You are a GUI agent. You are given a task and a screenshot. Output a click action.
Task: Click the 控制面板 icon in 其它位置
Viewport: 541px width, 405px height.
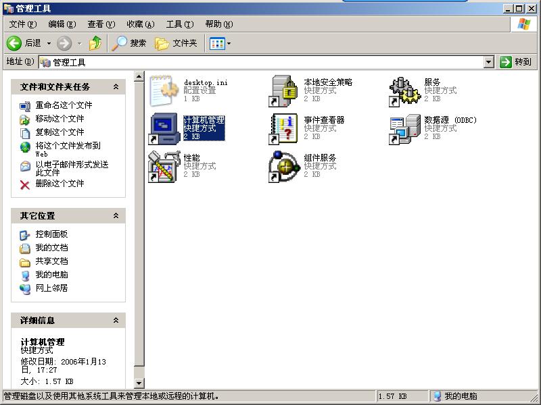tap(25, 235)
